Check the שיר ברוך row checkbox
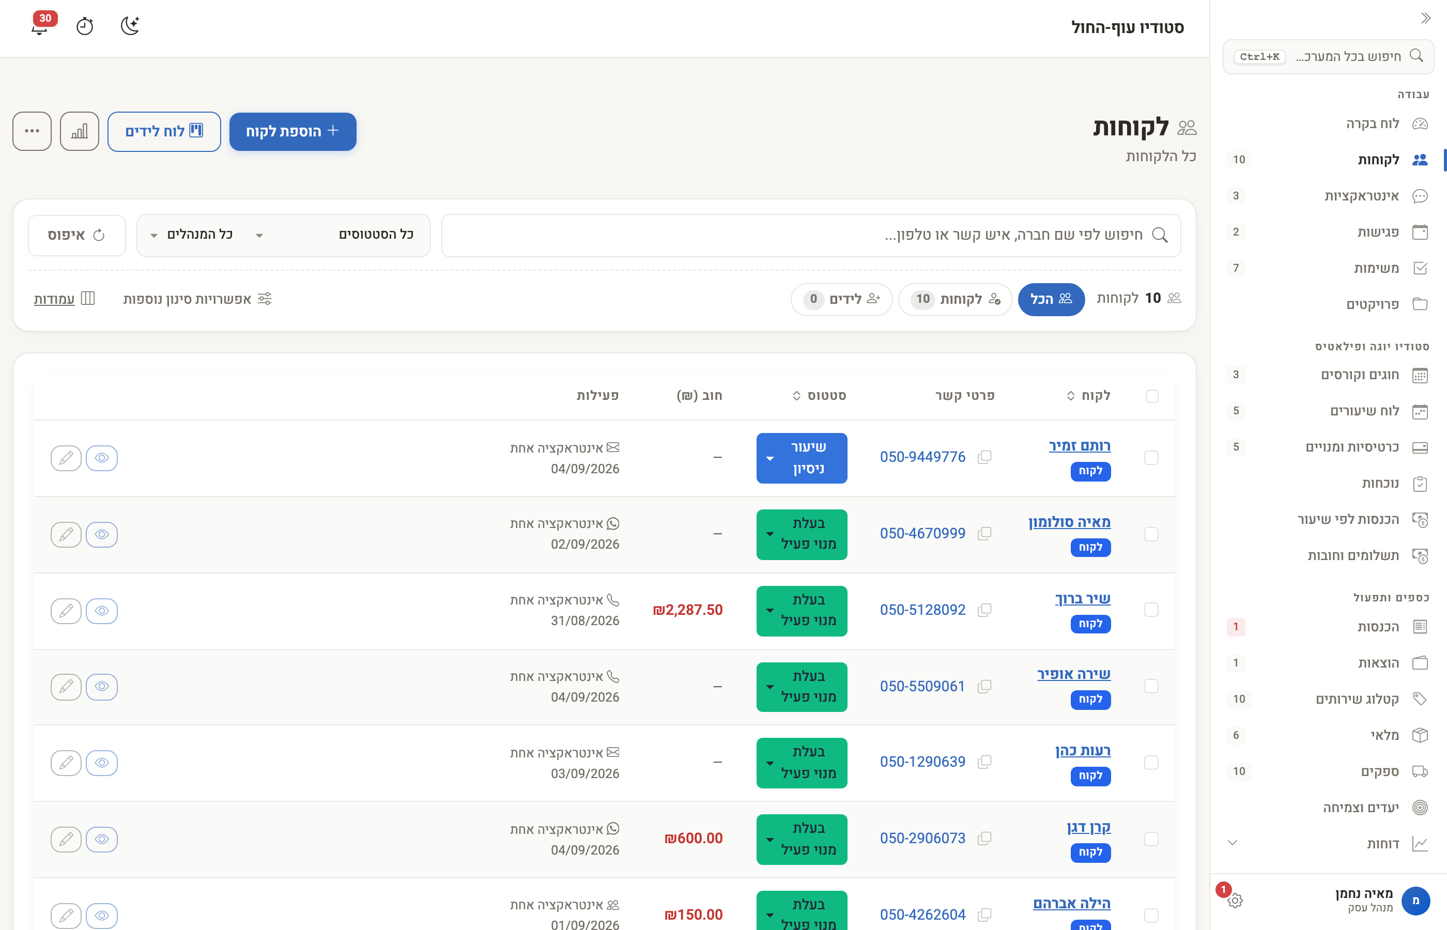Screen dimensions: 1447x930 (x=1152, y=610)
